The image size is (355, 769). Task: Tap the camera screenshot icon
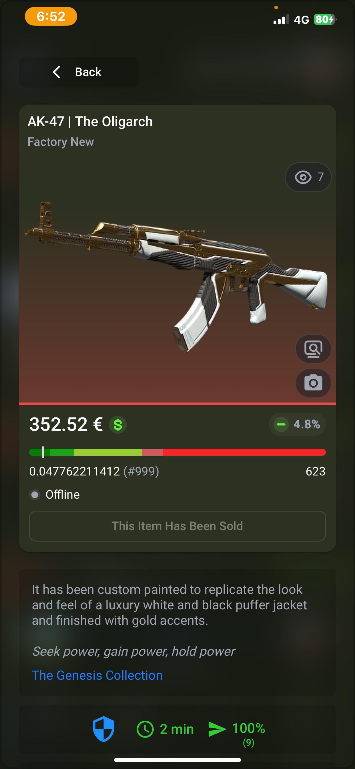313,383
